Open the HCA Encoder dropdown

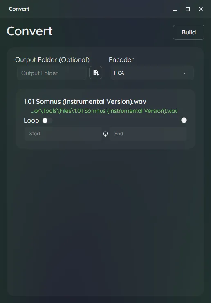(152, 73)
